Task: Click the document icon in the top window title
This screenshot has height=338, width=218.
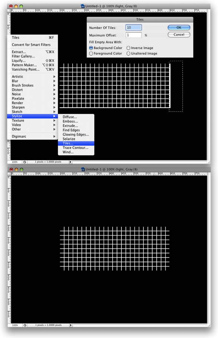Action: [83, 6]
